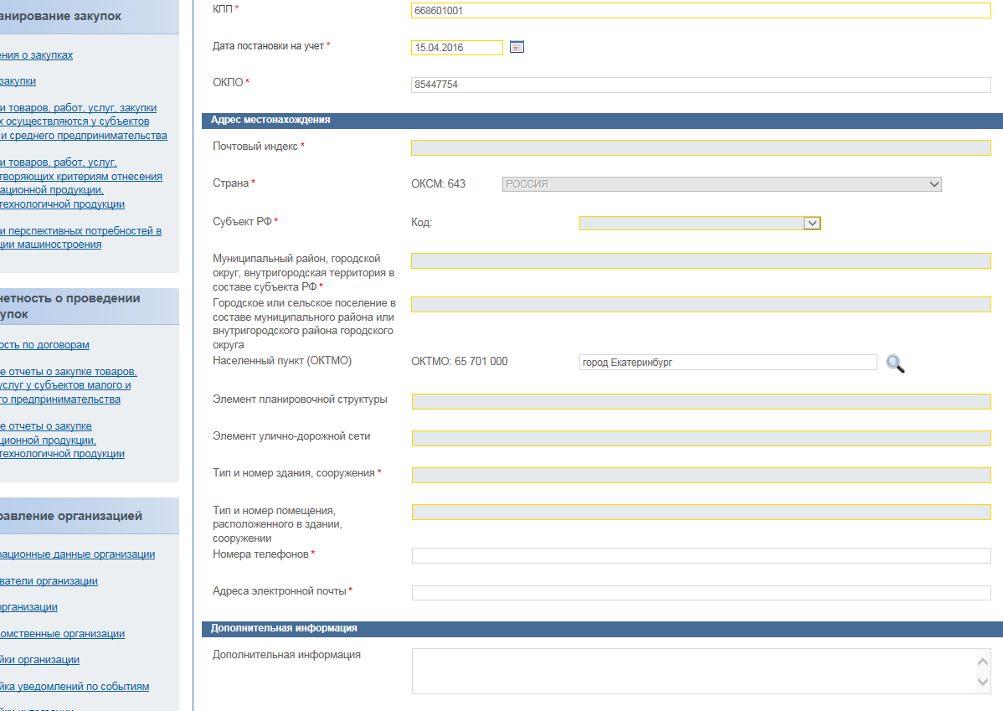Open the link ending in по договорам
1003x711 pixels.
[x=44, y=345]
